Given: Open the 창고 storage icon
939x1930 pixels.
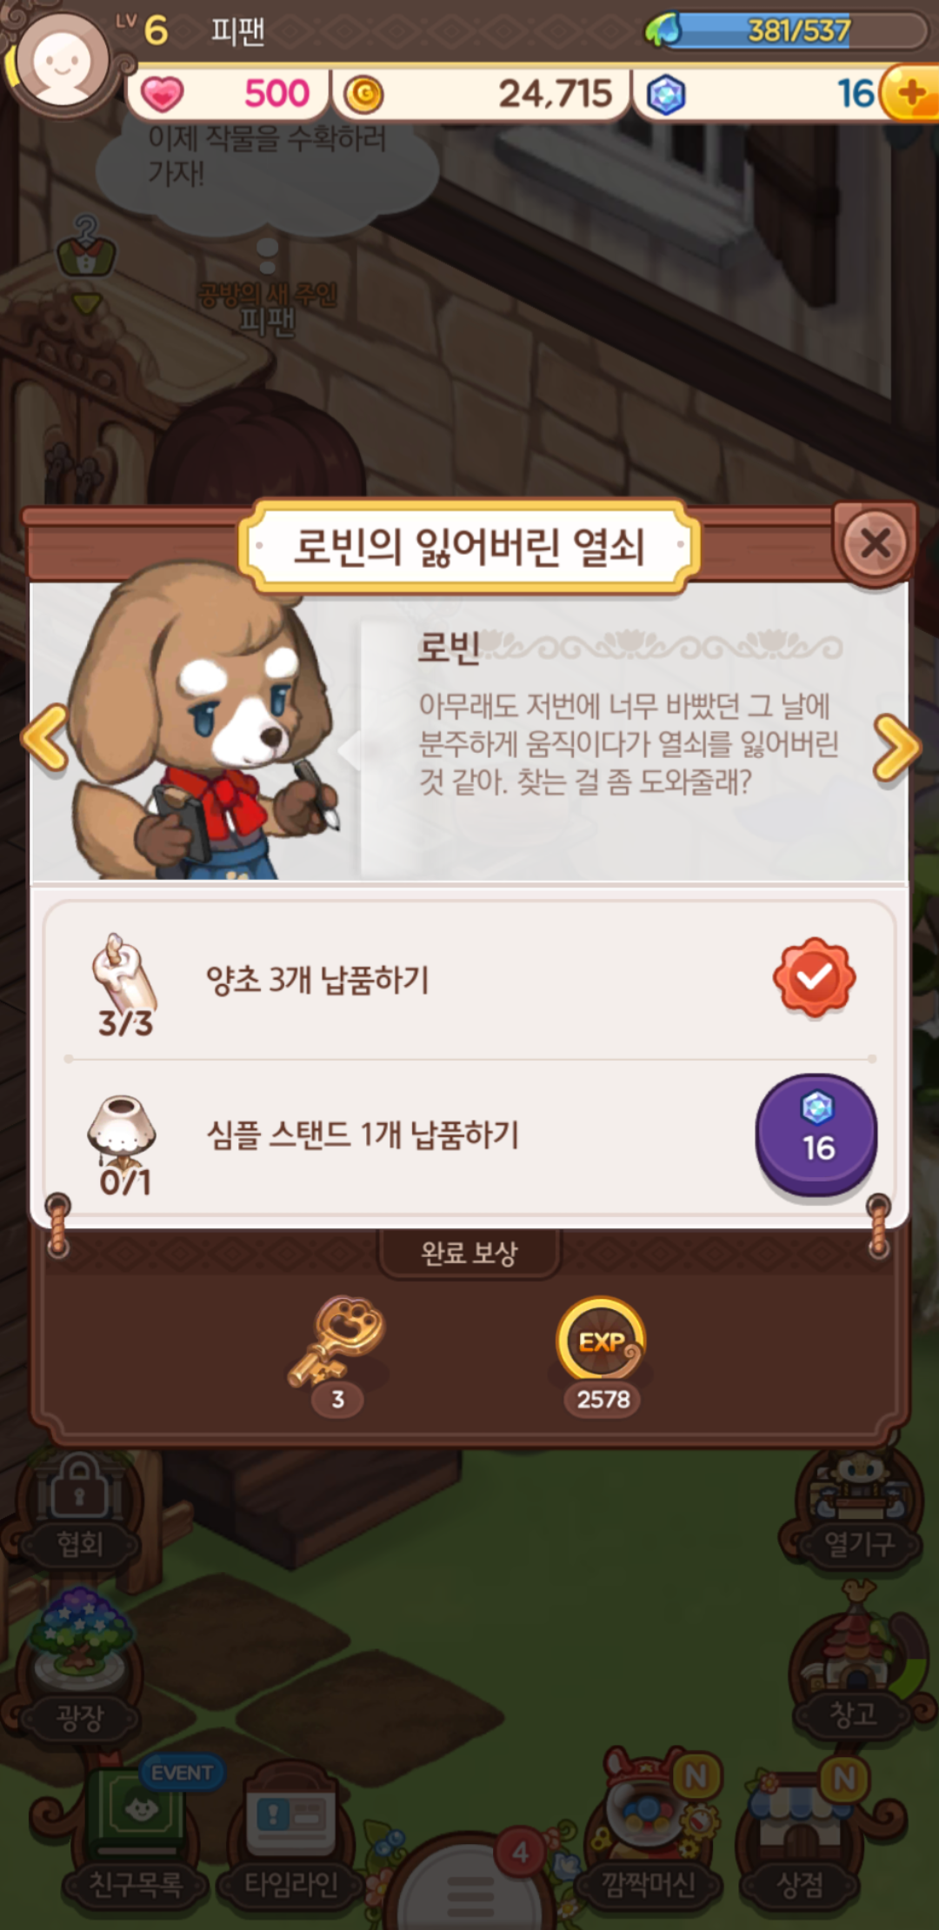Looking at the screenshot, I should [x=852, y=1669].
